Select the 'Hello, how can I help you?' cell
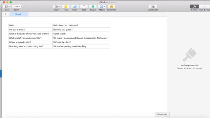The height and width of the screenshot is (118, 210). pos(81,25)
